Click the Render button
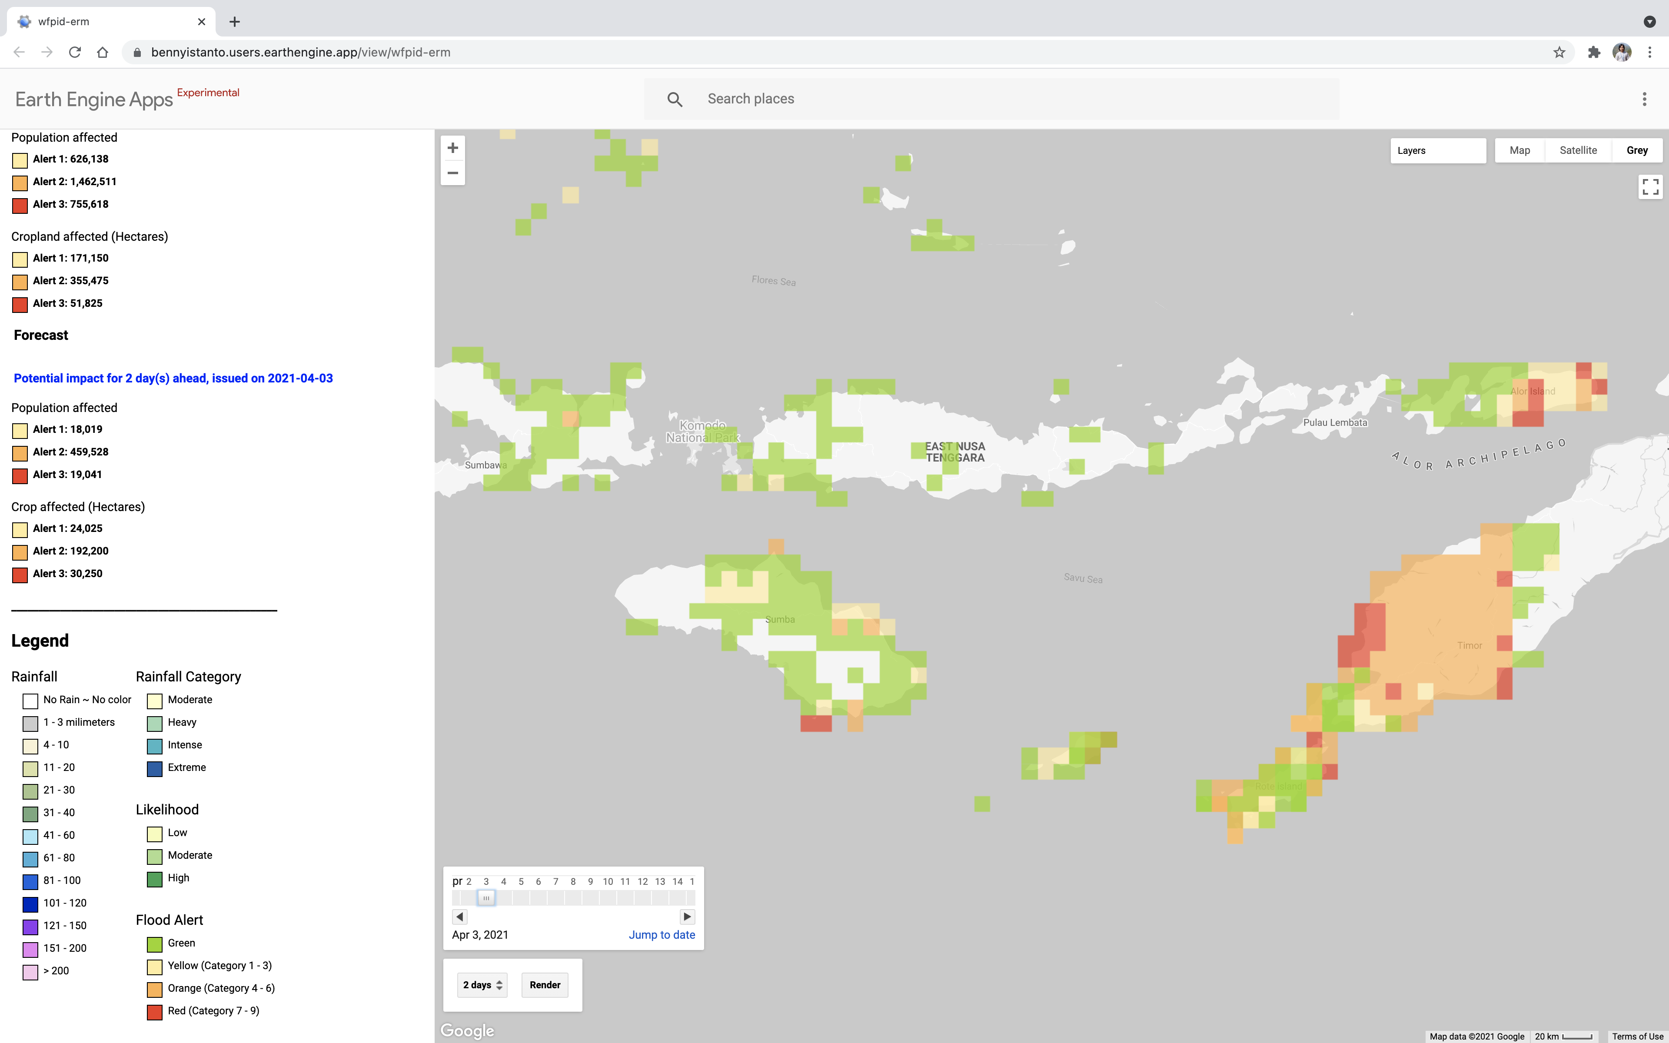The image size is (1669, 1043). 545,985
